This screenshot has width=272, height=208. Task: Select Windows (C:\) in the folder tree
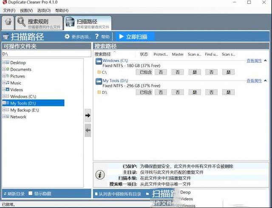(x=23, y=96)
